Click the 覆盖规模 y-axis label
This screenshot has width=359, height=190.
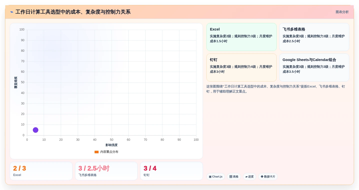coord(16,82)
